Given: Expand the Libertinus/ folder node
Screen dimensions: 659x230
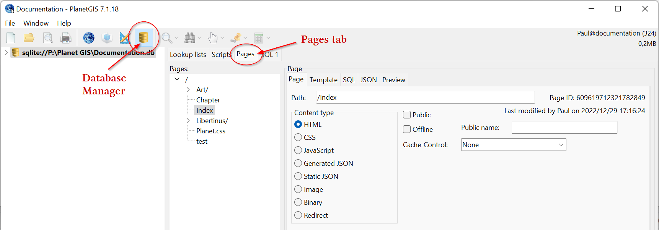Looking at the screenshot, I should point(188,121).
